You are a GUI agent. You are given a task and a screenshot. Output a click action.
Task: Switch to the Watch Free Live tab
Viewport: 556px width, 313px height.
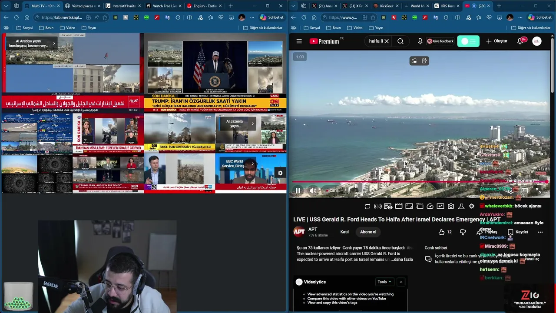[x=162, y=6]
